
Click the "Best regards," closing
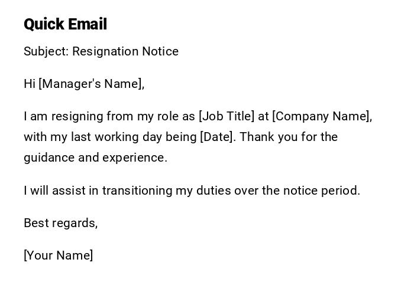[60, 223]
